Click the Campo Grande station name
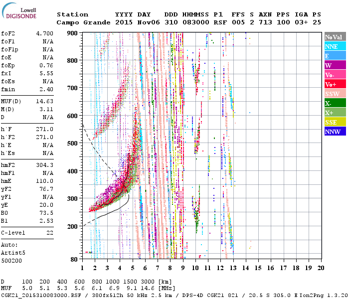The image size is (349, 299). 83,22
